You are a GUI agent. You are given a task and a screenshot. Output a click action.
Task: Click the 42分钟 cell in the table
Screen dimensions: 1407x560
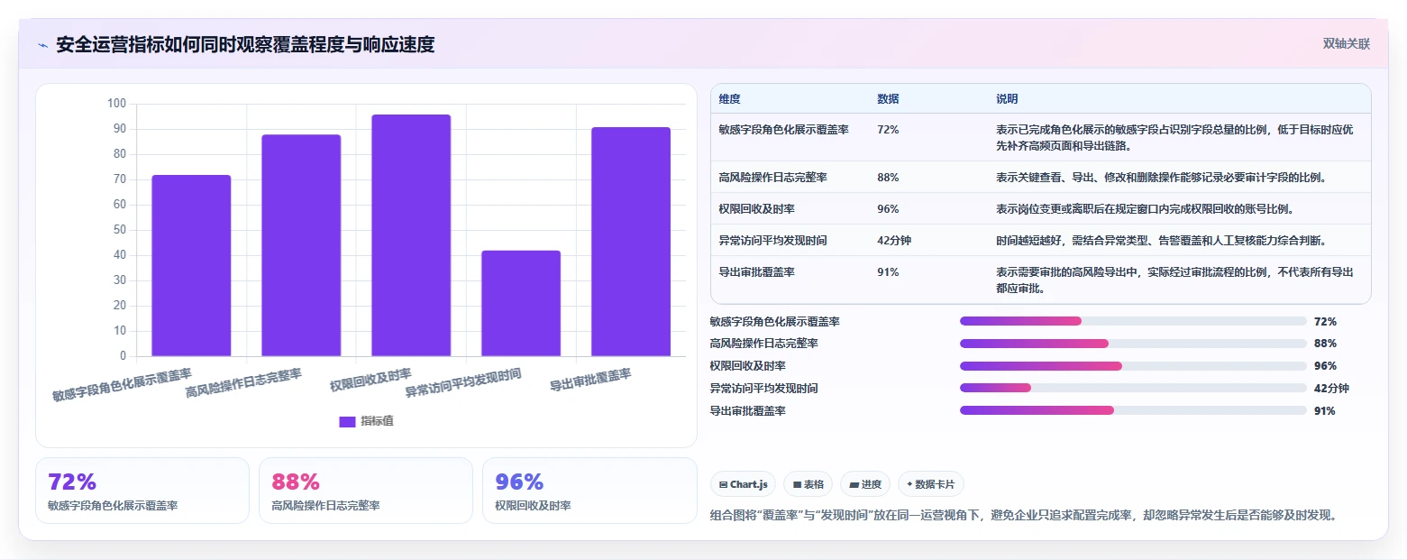[895, 241]
